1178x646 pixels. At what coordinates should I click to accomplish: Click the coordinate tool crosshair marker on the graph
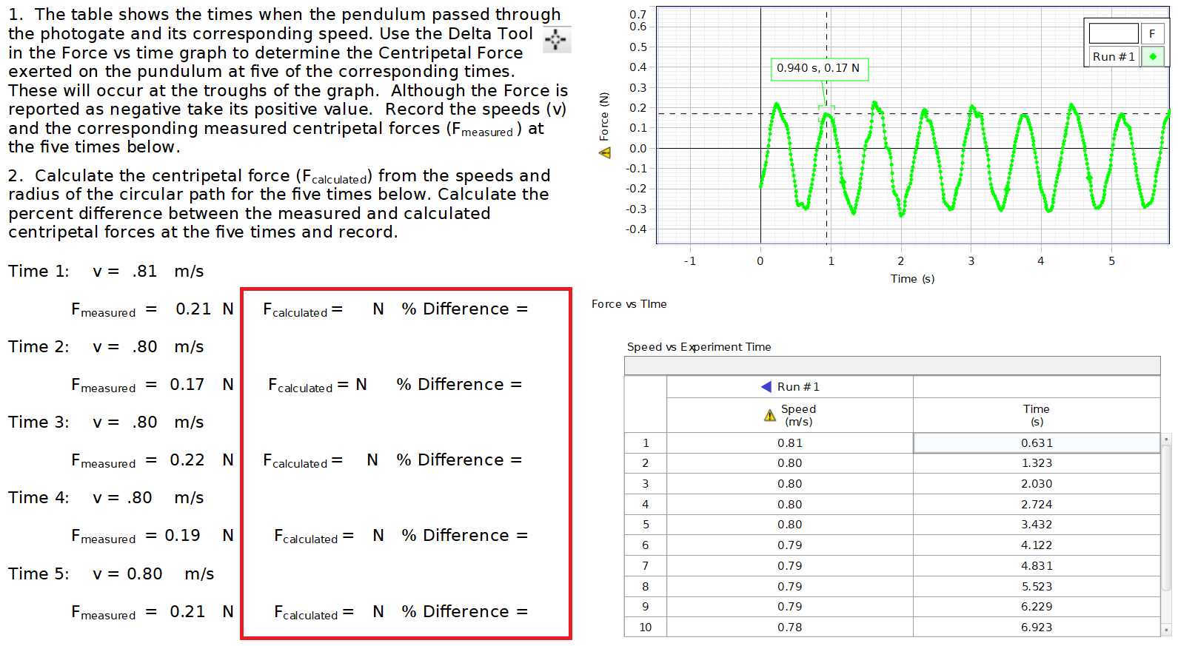tap(826, 113)
